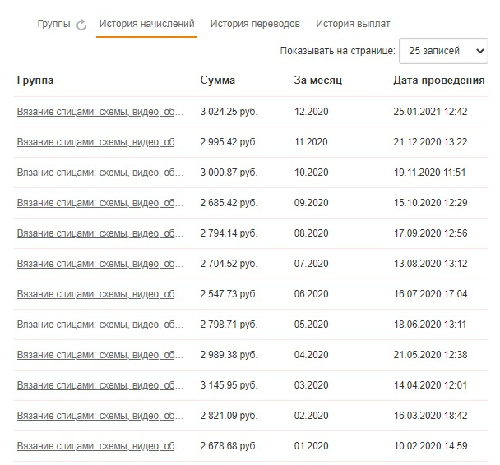The height and width of the screenshot is (465, 500).
Task: Open group link for 12.2020 accrual
Action: click(x=100, y=112)
